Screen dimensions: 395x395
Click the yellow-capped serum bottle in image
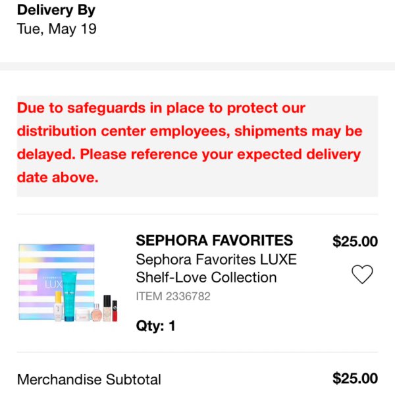(x=58, y=306)
